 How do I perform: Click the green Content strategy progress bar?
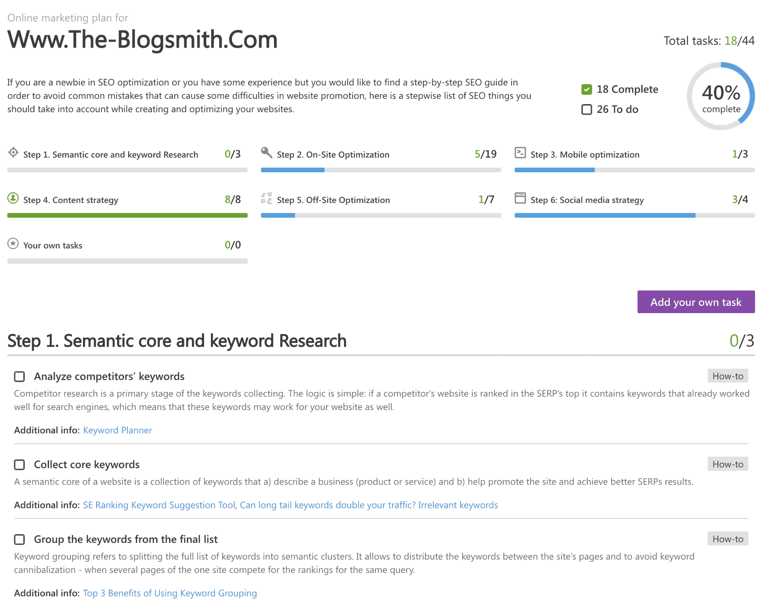pos(127,216)
